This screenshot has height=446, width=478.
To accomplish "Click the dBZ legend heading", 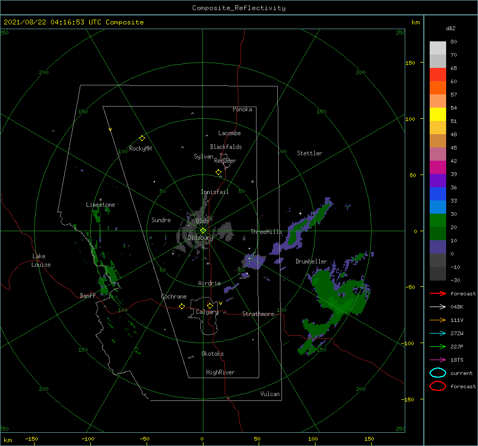I will pos(450,28).
